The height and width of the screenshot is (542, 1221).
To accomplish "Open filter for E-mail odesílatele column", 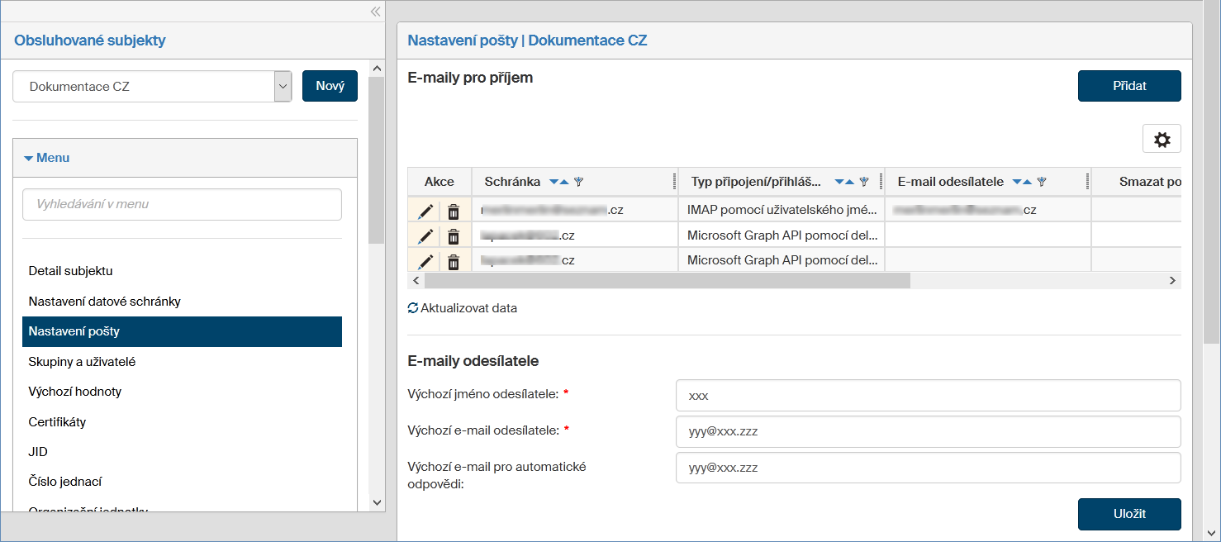I will 1042,182.
